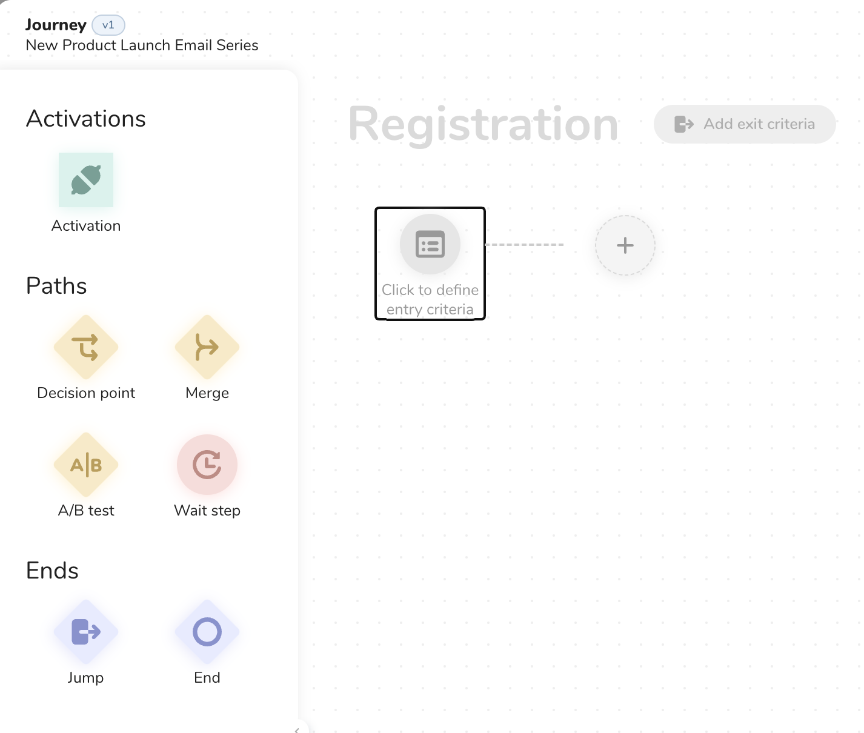
Task: Select the Jump end icon
Action: pos(86,632)
